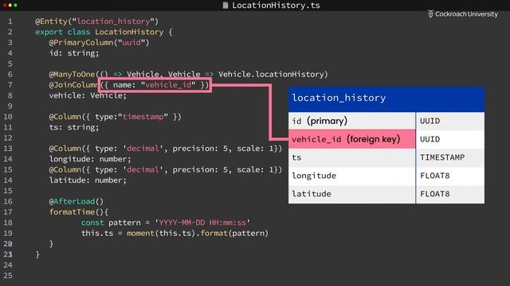Screen dimensions: 510x286
Task: Click the @JoinColumn text on line 7
Action: click(x=73, y=85)
